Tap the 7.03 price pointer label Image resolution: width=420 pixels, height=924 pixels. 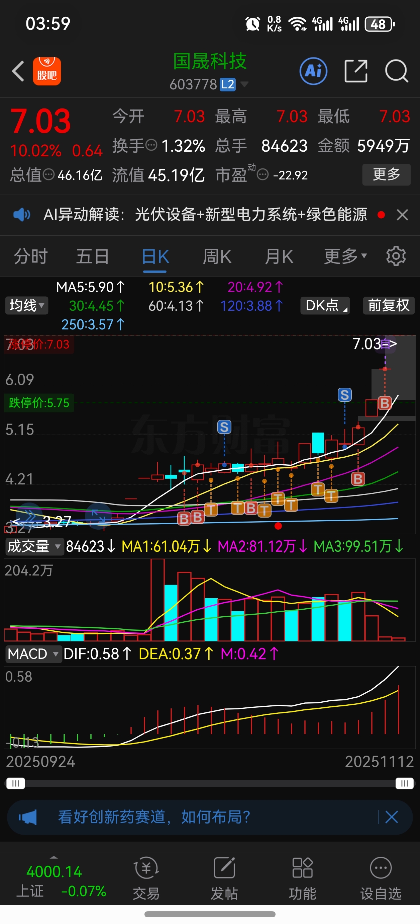(x=375, y=343)
